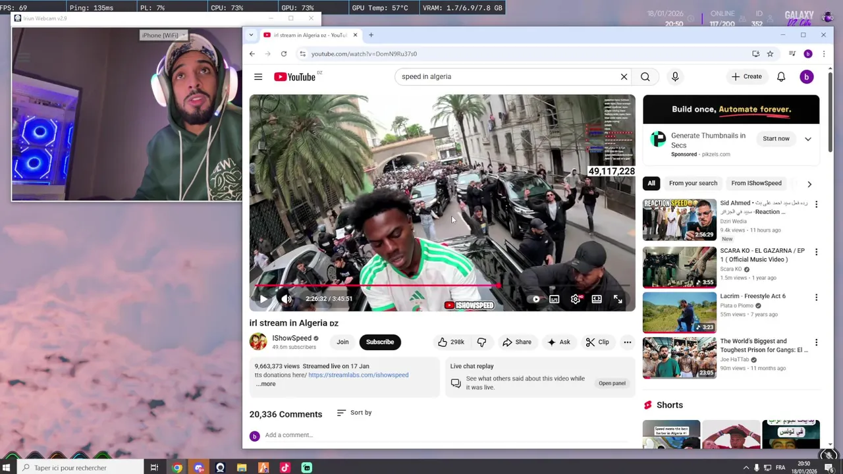Seek on the red video progress bar
This screenshot has width=843, height=474.
click(x=442, y=286)
